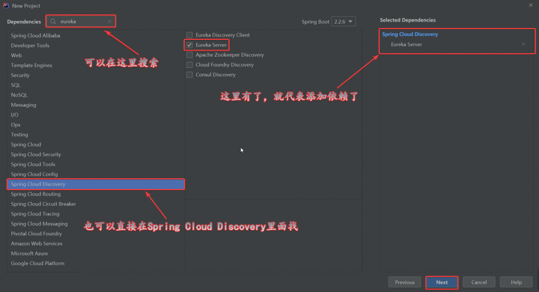Go back with the Previous button
The height and width of the screenshot is (292, 539).
(x=405, y=282)
